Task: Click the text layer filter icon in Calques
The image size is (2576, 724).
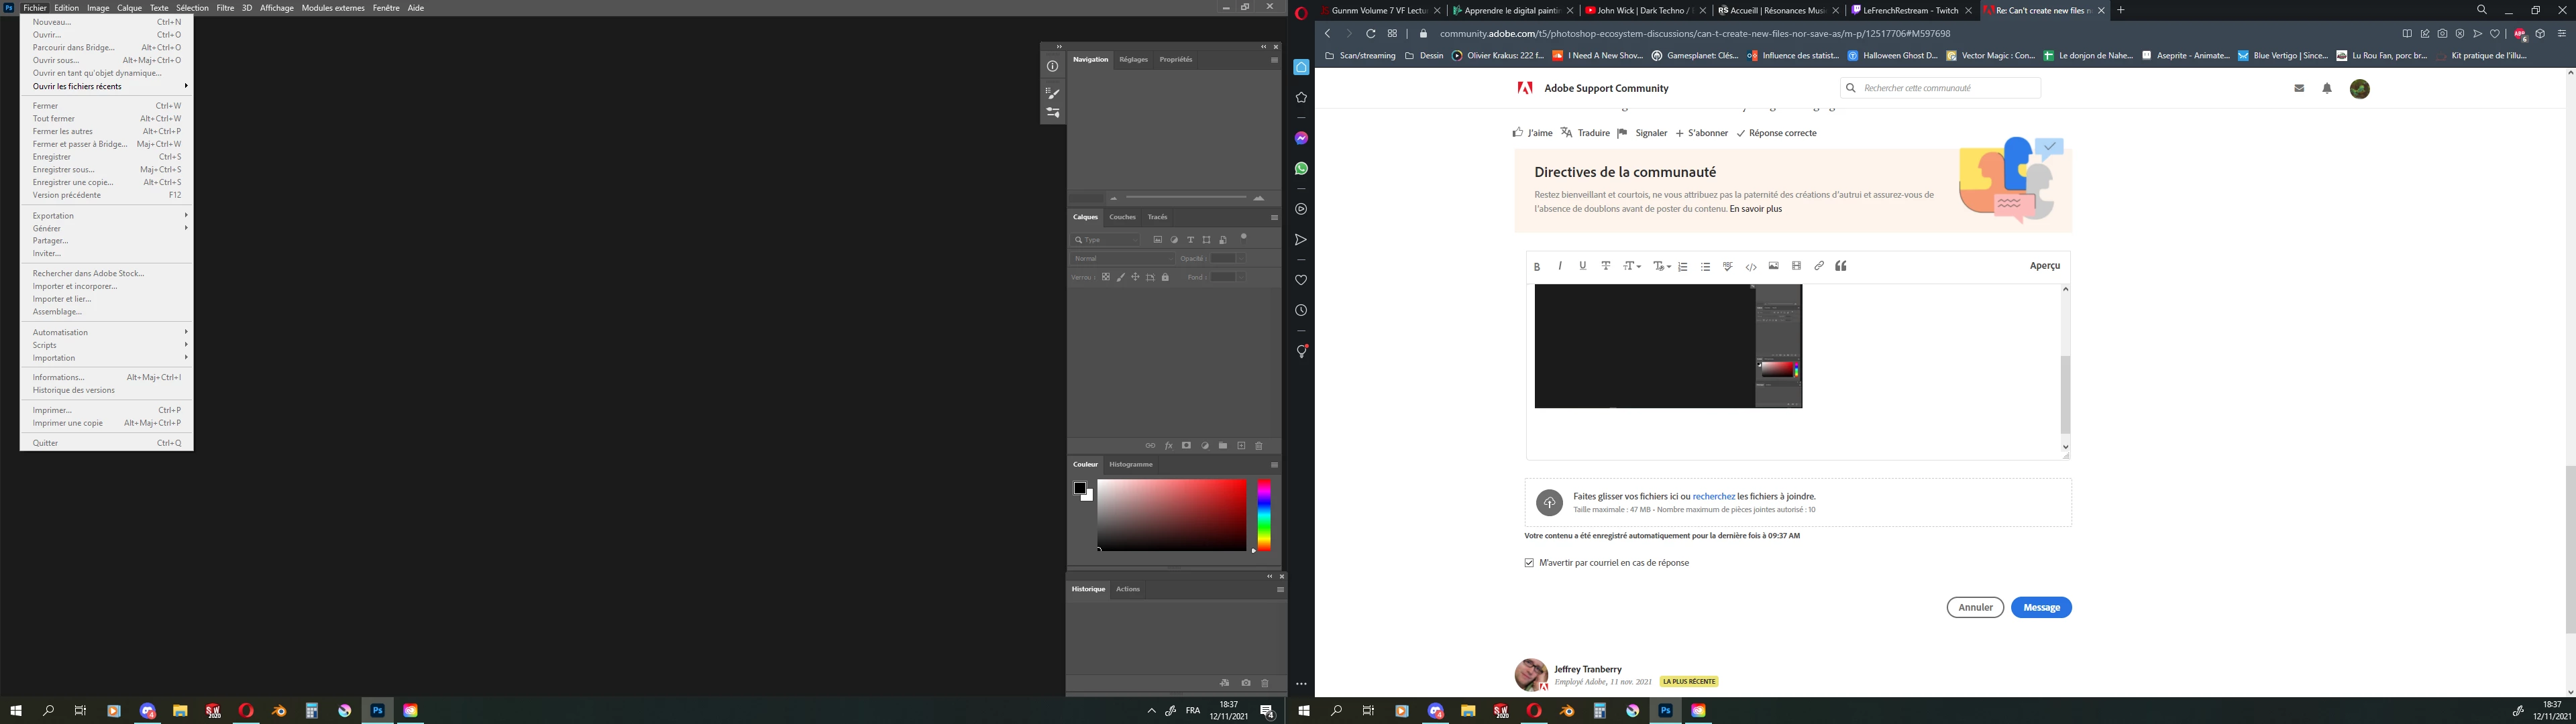Action: (x=1190, y=240)
